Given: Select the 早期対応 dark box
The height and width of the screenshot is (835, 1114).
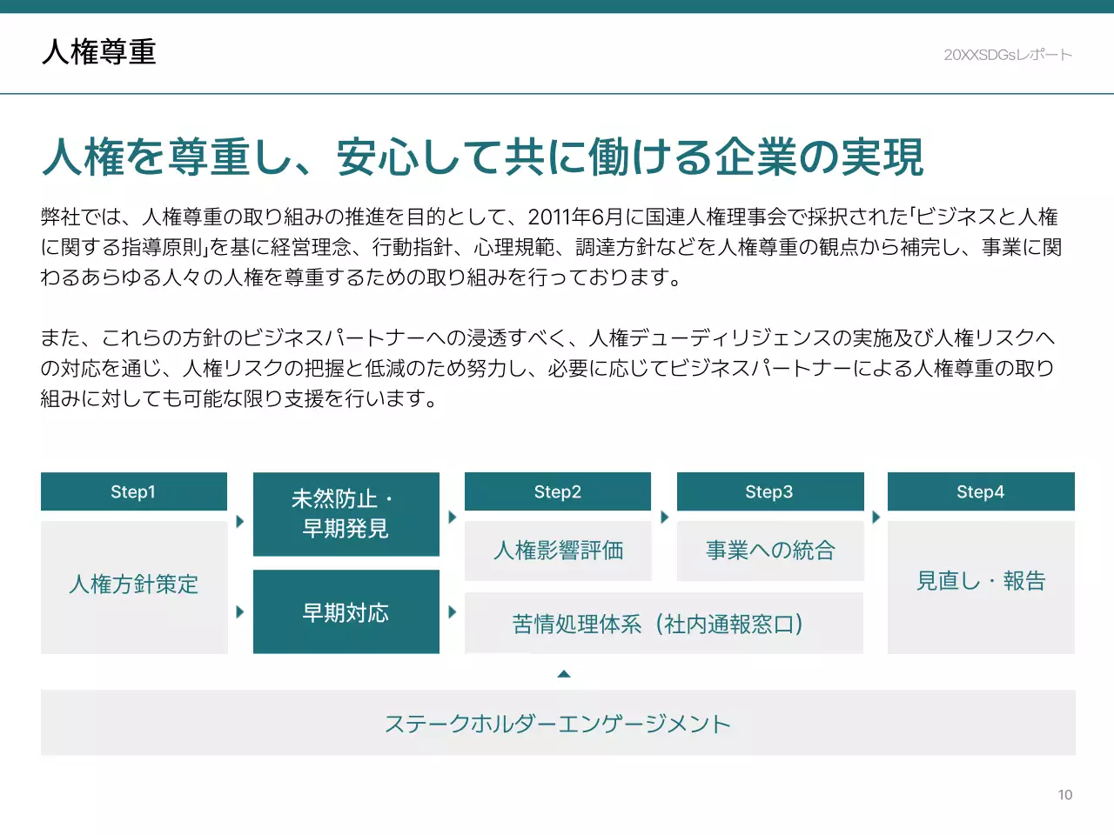Looking at the screenshot, I should pos(346,612).
